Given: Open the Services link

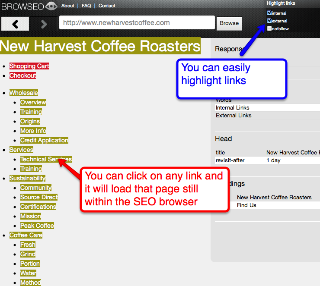Looking at the screenshot, I should coord(21,150).
